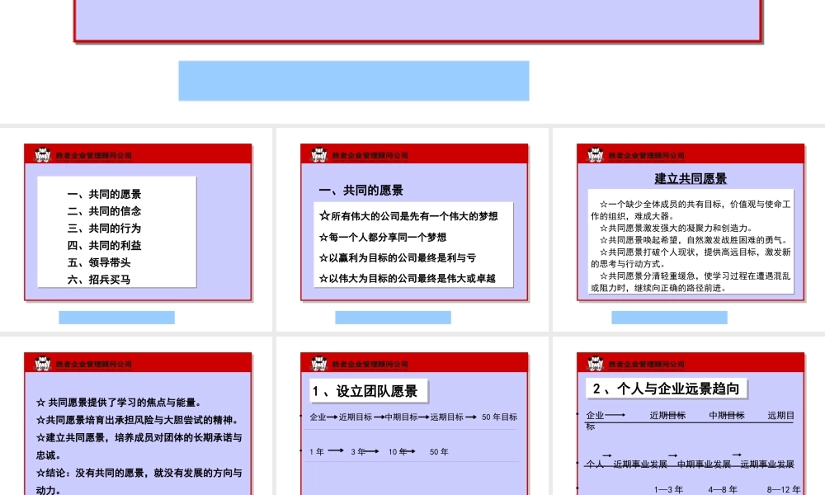Click '近期事业发展' in the personal career row
The height and width of the screenshot is (495, 825).
[640, 464]
